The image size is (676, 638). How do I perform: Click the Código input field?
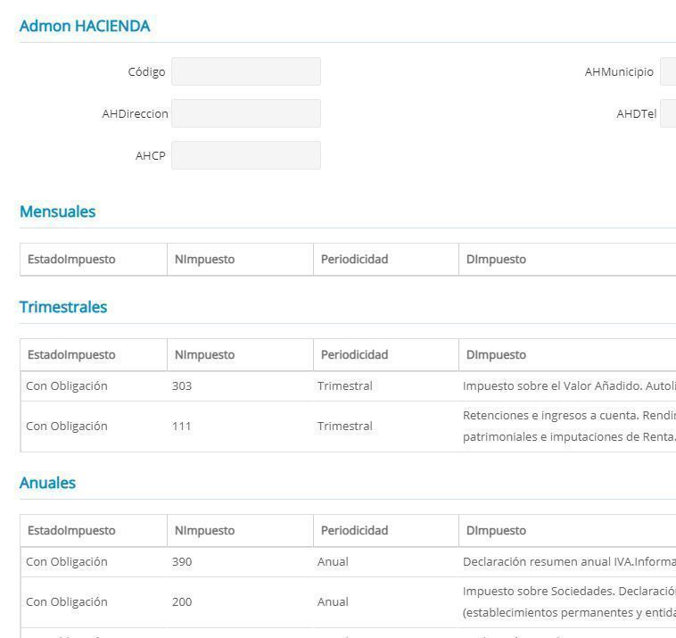coord(245,71)
